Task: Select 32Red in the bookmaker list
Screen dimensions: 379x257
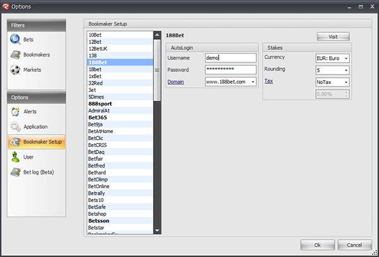Action: [120, 83]
